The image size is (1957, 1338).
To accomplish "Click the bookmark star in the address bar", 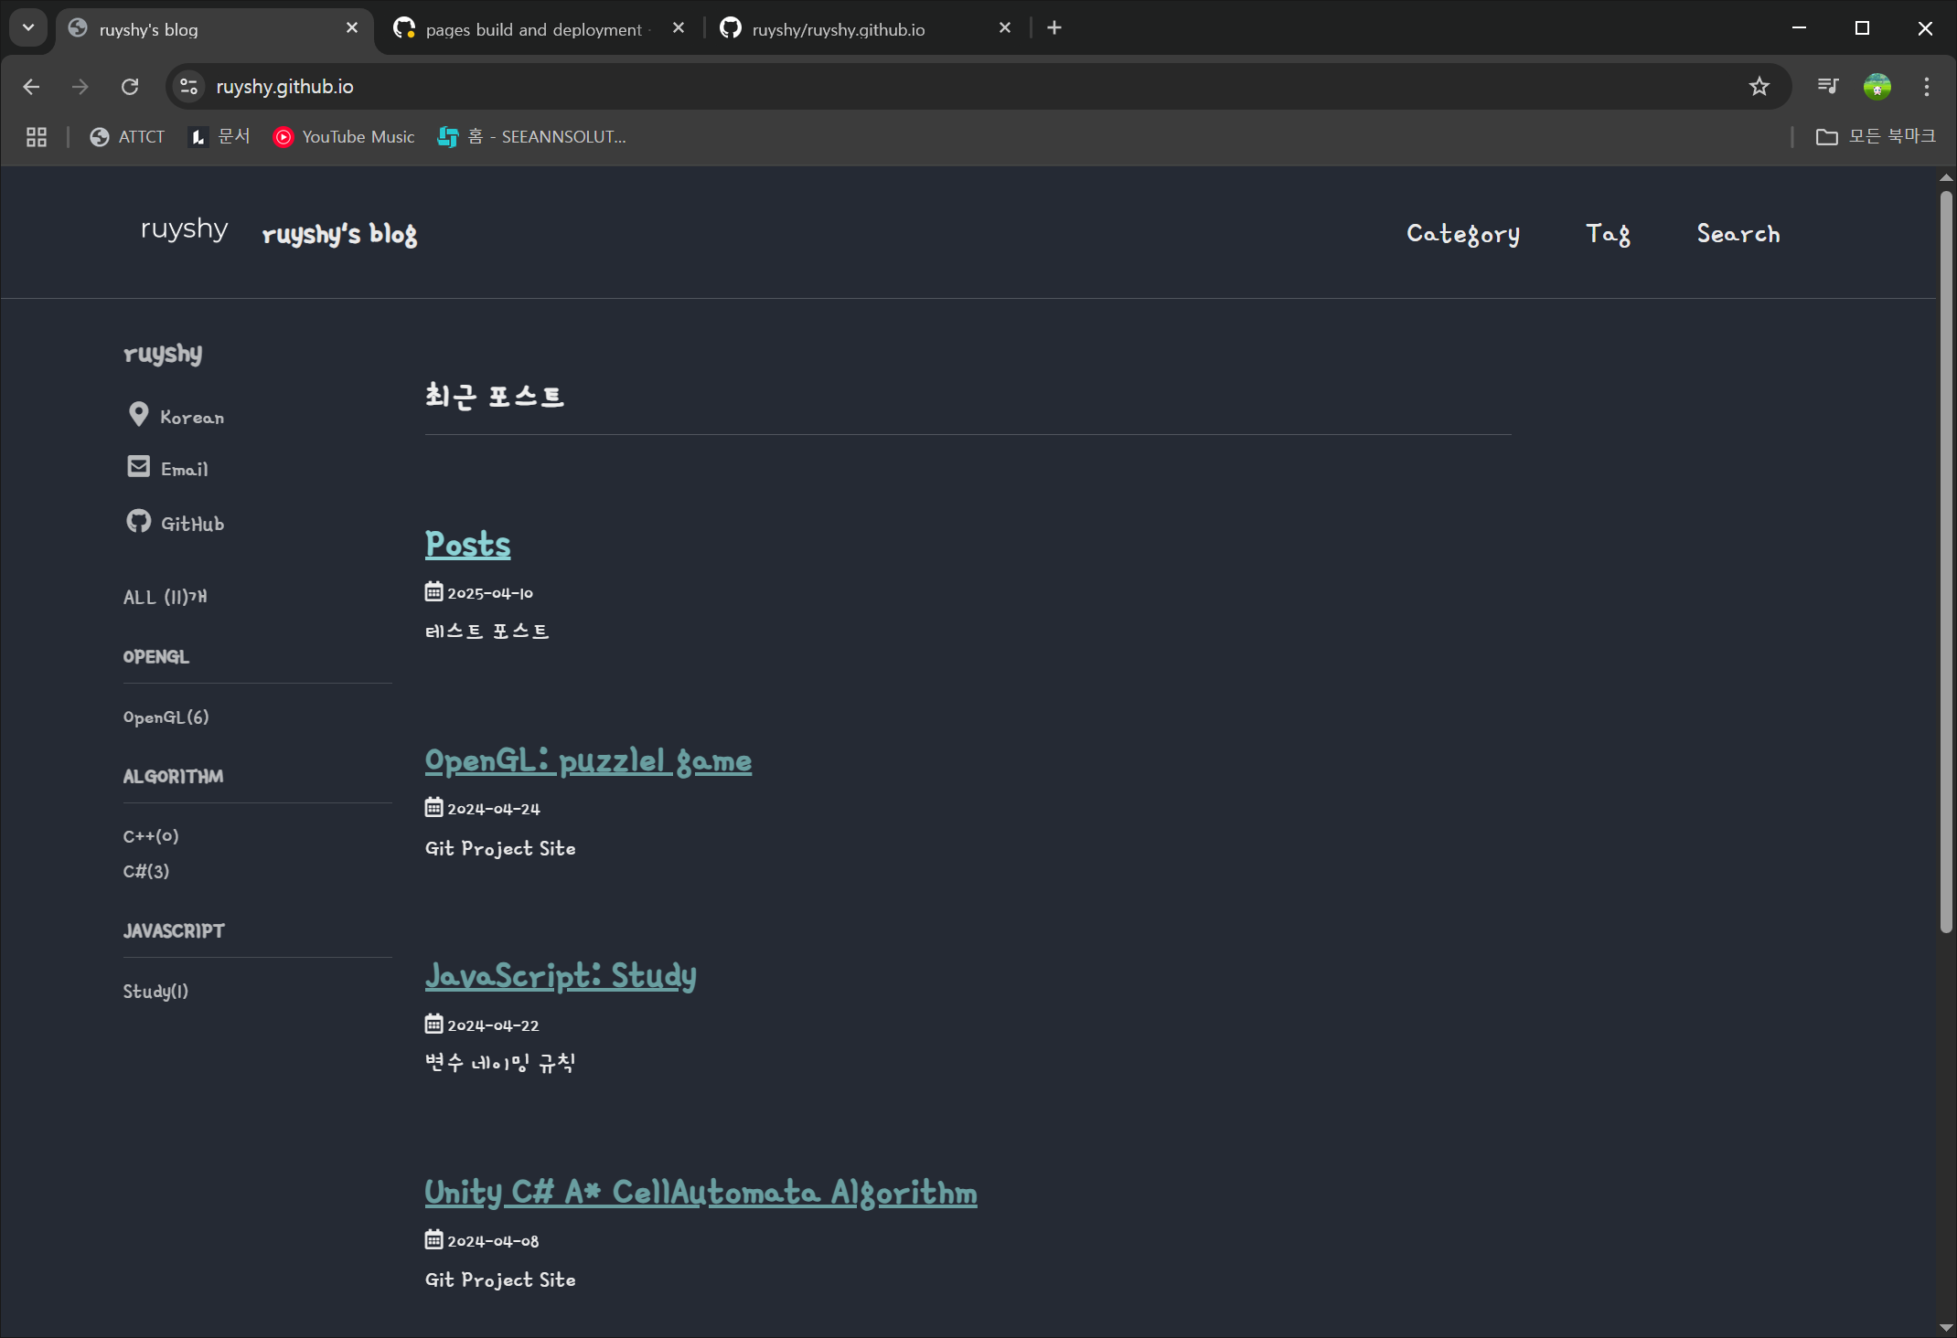I will [1759, 86].
